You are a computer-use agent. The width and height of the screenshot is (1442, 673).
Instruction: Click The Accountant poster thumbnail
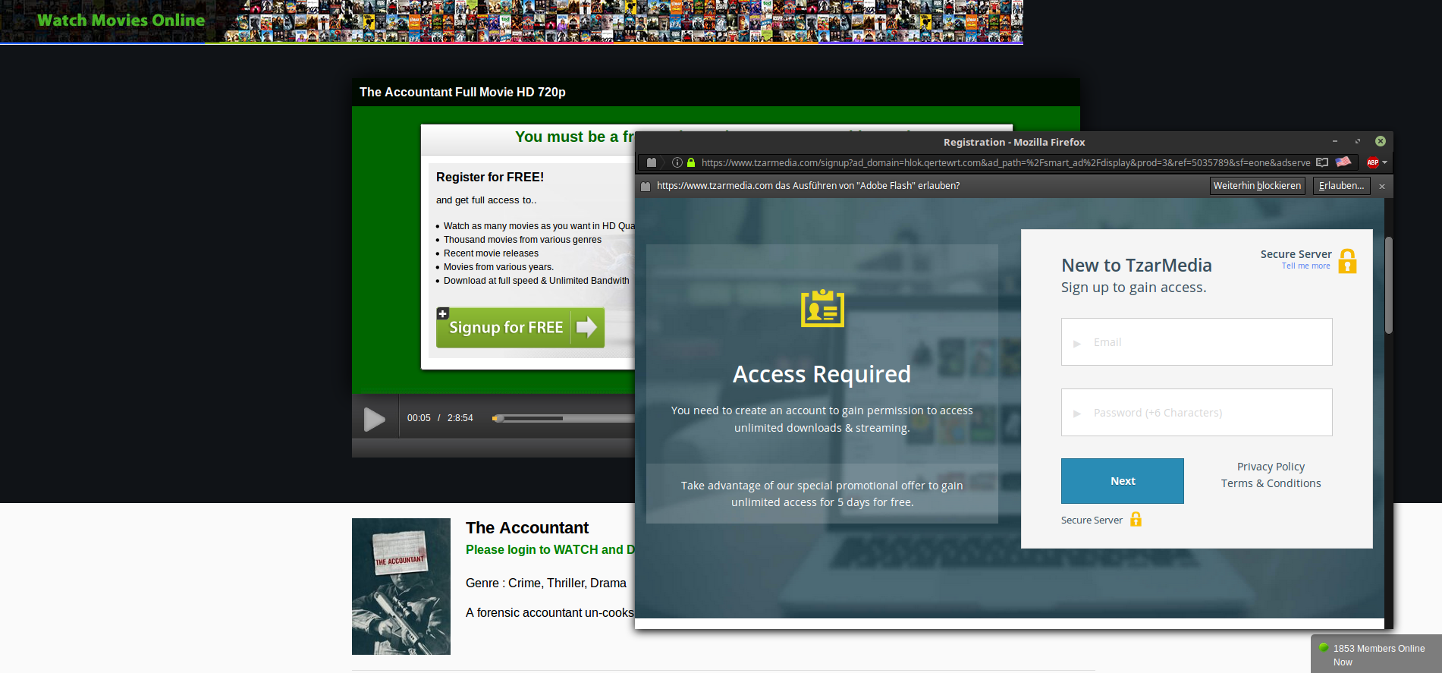point(401,587)
